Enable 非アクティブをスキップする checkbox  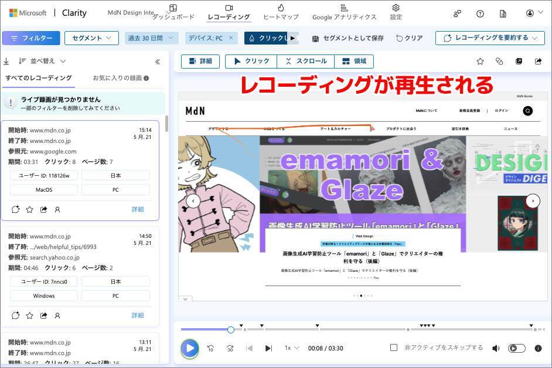pos(394,347)
